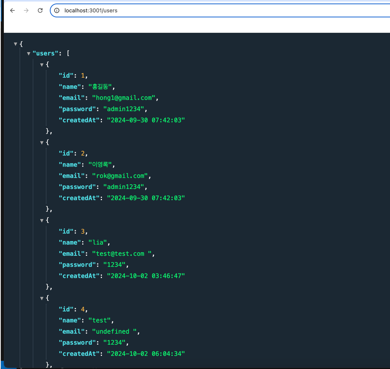Collapse the user object with id 4
The height and width of the screenshot is (369, 390).
click(42, 298)
